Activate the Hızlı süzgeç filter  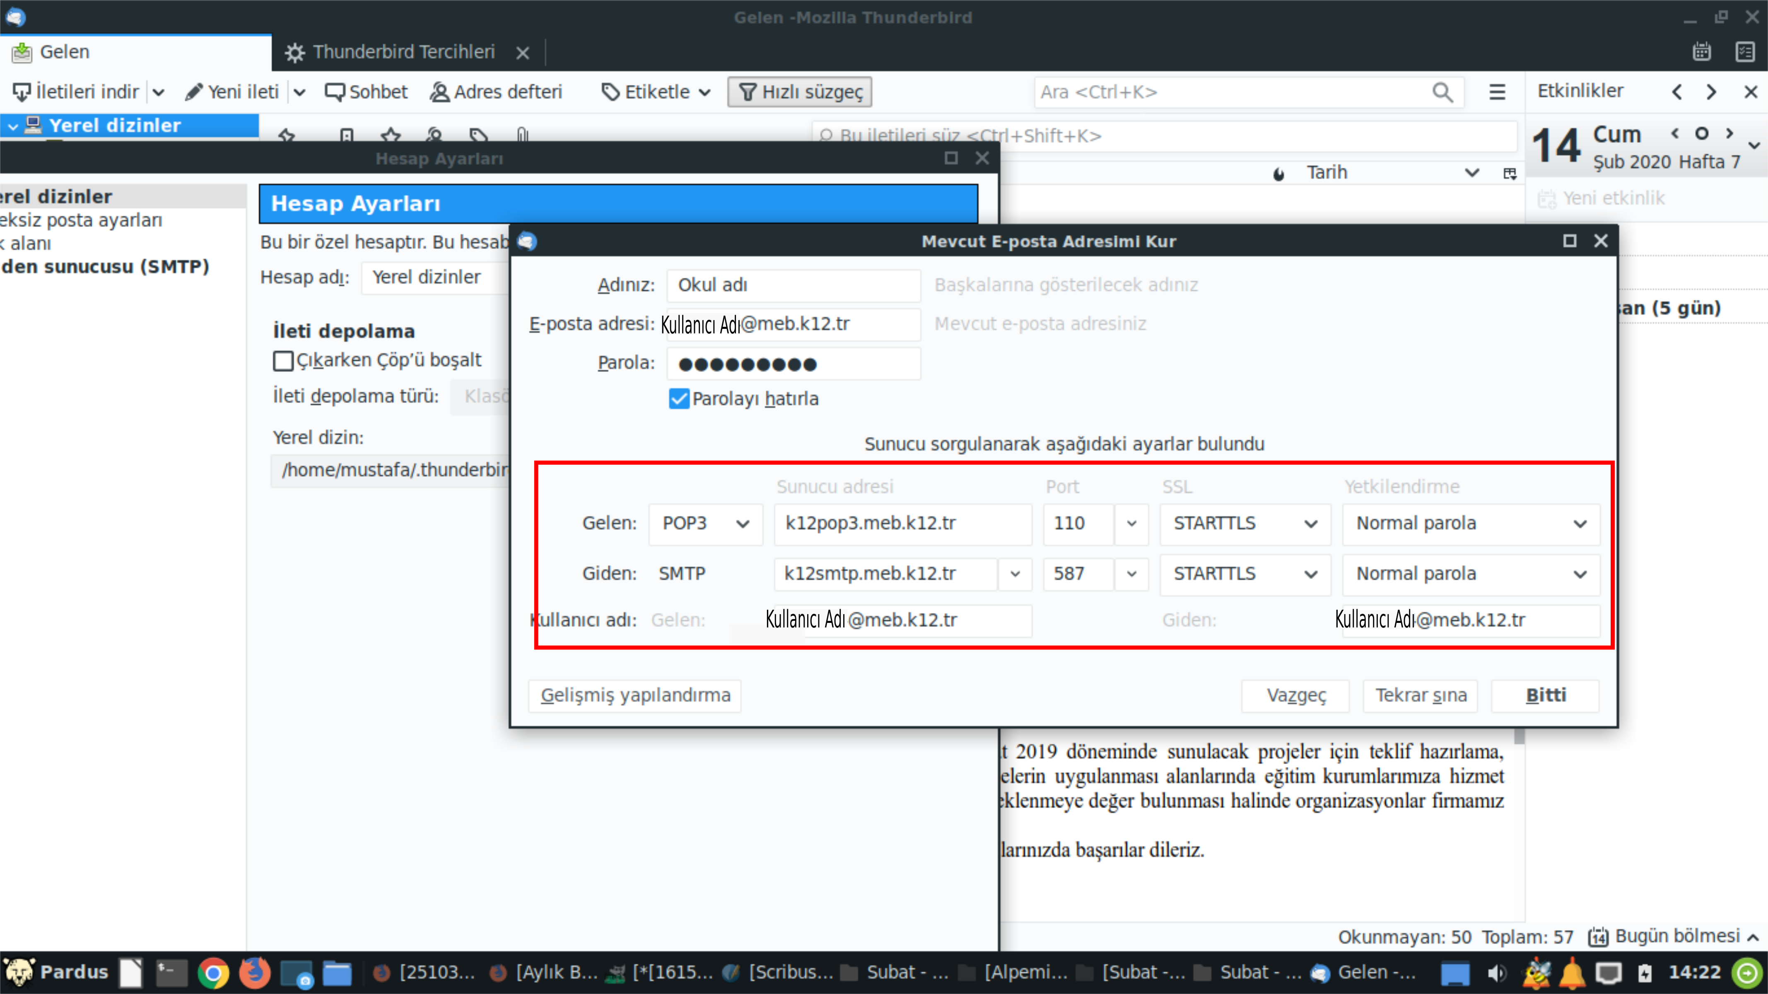pos(799,91)
